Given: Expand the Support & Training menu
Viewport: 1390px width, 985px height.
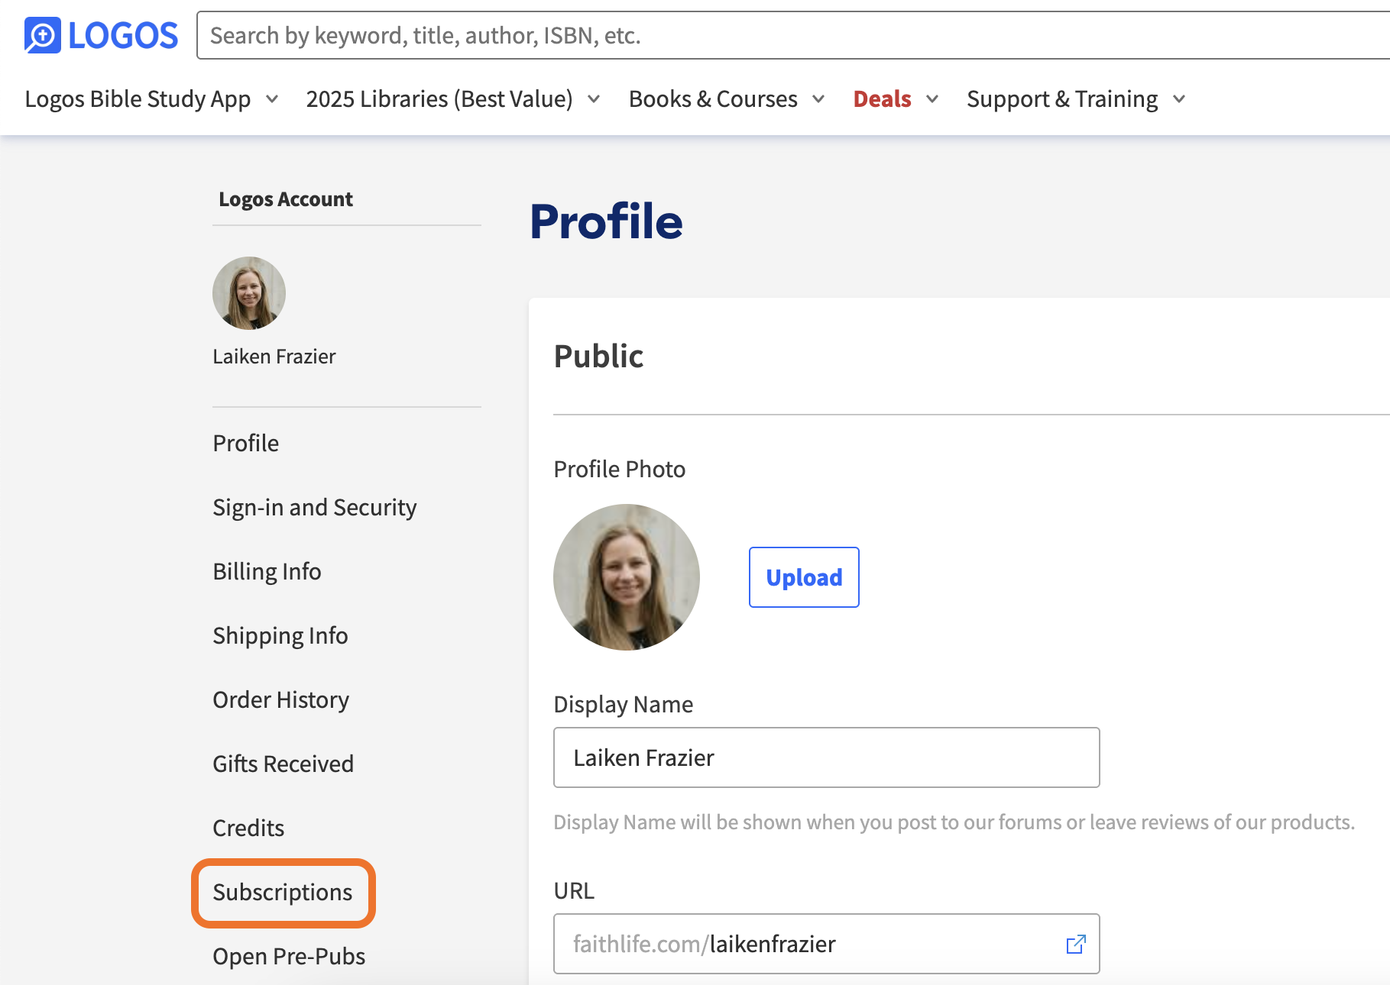Looking at the screenshot, I should 1076,99.
